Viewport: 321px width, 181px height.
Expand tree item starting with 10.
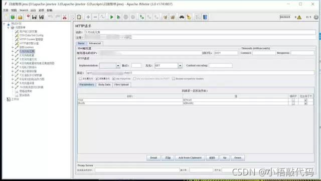[13, 87]
